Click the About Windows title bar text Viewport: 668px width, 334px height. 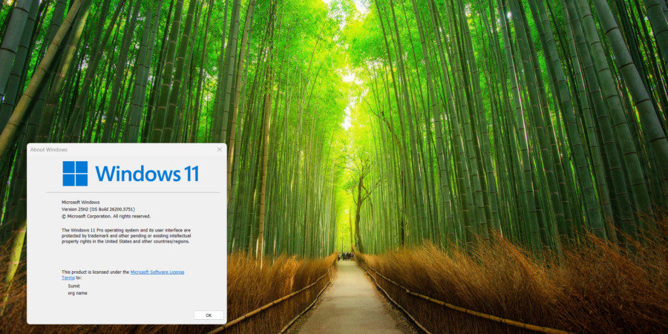(48, 149)
